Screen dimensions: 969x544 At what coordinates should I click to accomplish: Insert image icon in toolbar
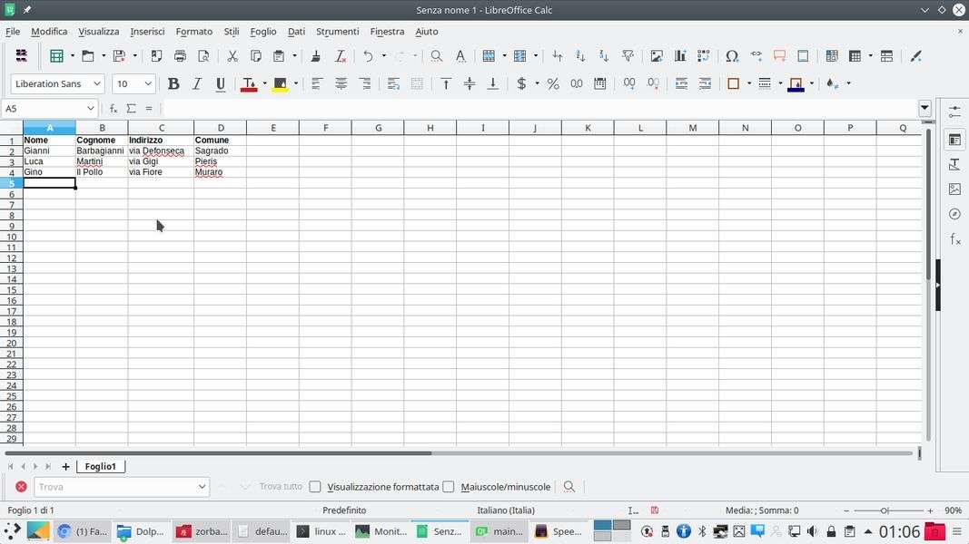click(657, 56)
